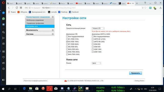Select 'Мобильное соединение' menu item
This screenshot has width=164, height=92.
[35, 20]
